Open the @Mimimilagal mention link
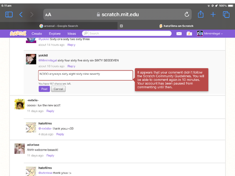Image resolution: width=235 pixels, height=176 pixels. pos(47,61)
